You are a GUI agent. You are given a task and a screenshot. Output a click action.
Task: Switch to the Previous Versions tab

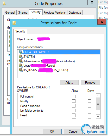(55, 13)
